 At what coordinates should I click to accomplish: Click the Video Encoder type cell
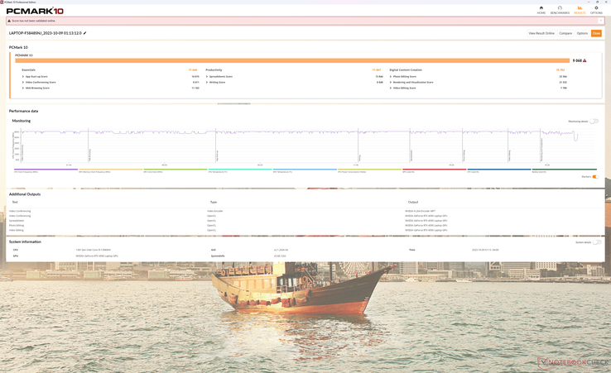click(x=215, y=211)
